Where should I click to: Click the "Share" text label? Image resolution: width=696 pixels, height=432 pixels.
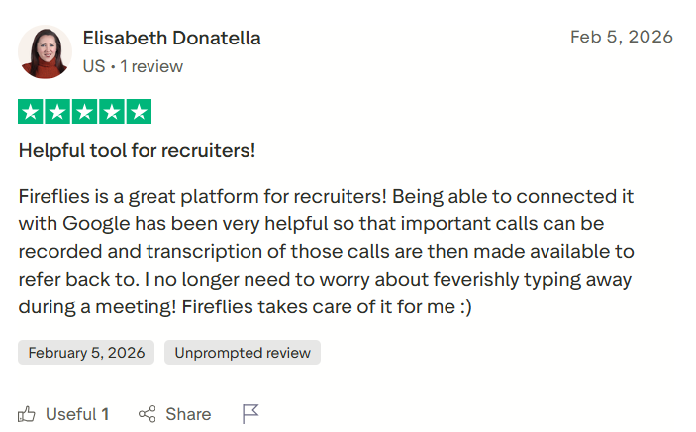(x=188, y=414)
